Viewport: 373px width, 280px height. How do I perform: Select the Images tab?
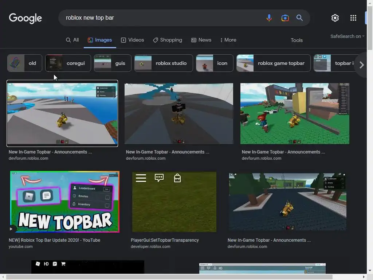[100, 40]
